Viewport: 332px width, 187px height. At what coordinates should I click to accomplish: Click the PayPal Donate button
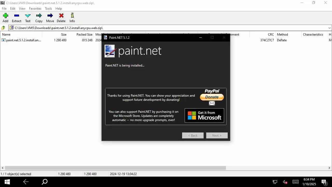pos(212,97)
